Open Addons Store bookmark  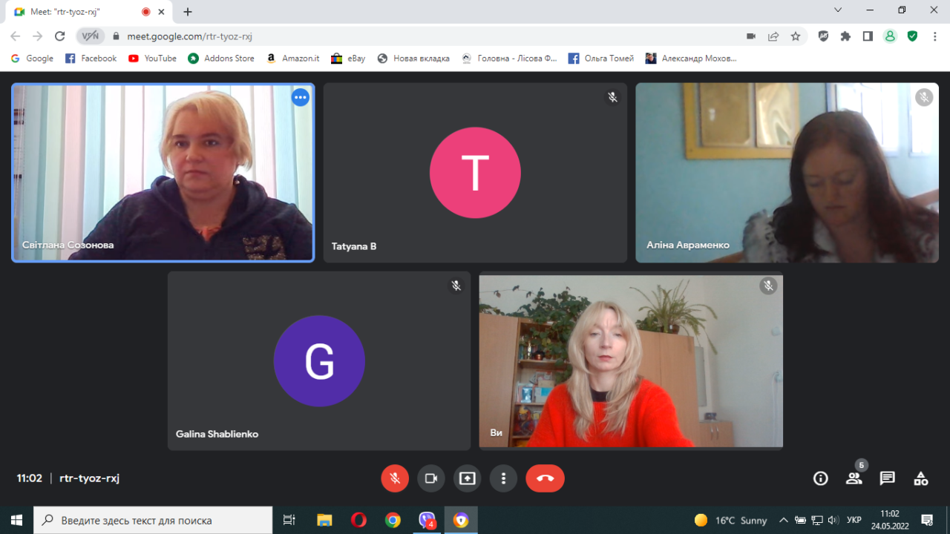click(221, 59)
